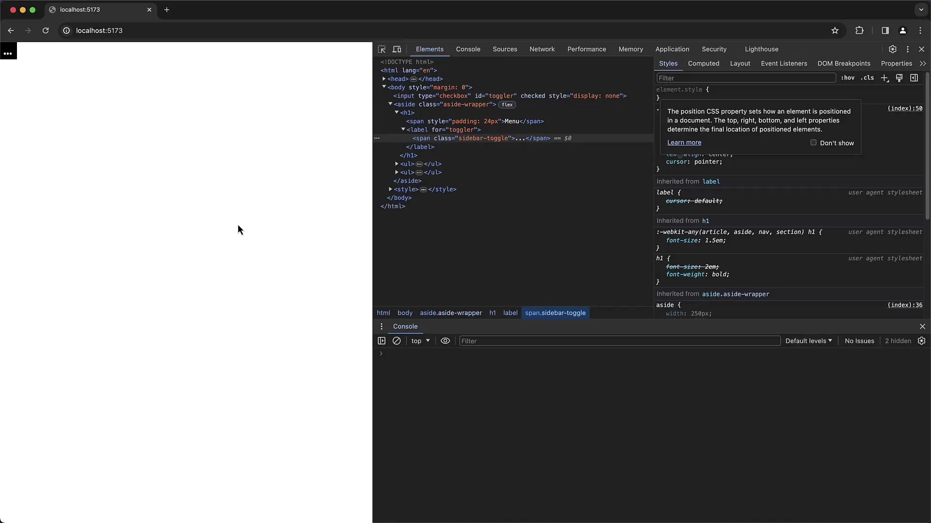
Task: Click the Inspect element icon
Action: (383, 49)
